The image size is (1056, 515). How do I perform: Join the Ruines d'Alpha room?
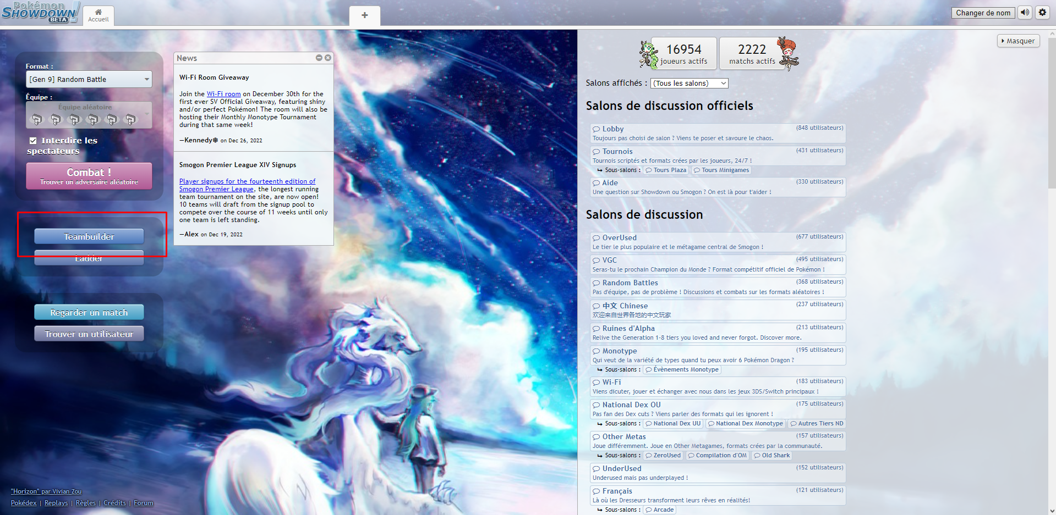coord(718,333)
